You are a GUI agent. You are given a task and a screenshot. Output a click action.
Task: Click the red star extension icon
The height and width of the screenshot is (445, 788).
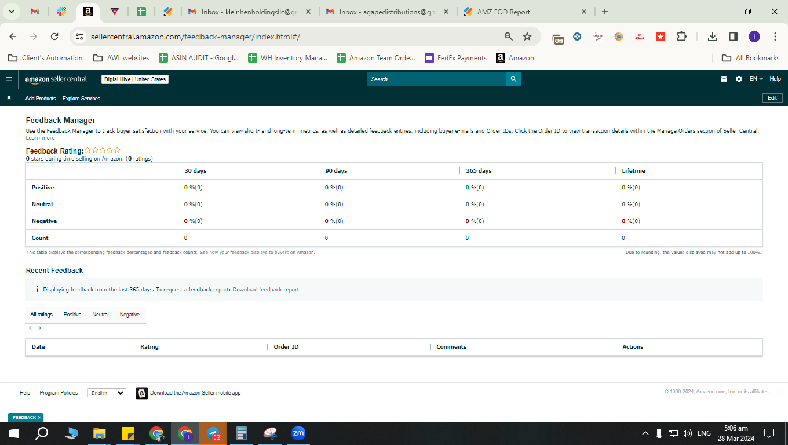tap(661, 37)
